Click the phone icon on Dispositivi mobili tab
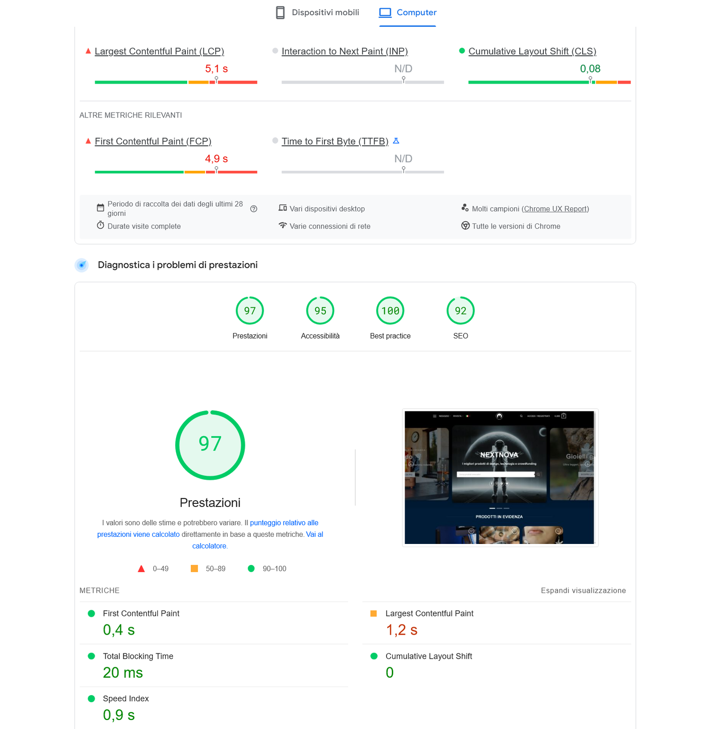Viewport: 715px width, 729px height. click(280, 13)
